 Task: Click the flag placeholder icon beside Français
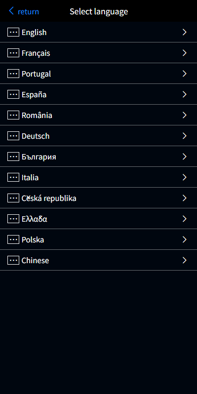pos(13,53)
